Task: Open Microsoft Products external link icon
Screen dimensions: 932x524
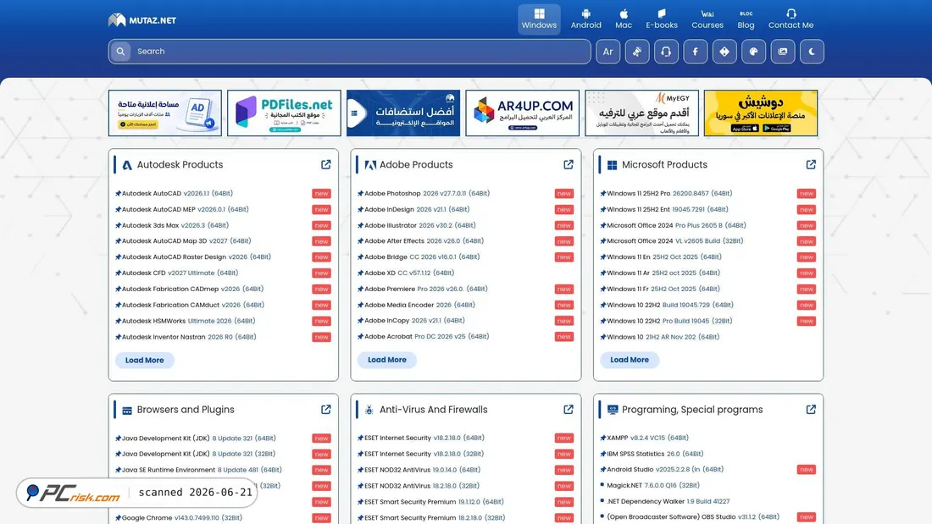Action: point(811,164)
